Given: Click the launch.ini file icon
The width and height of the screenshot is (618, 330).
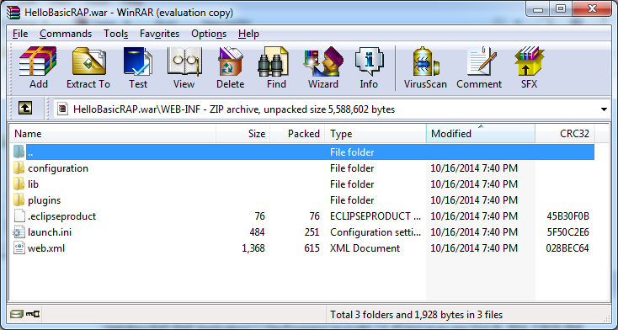Looking at the screenshot, I should click(x=19, y=232).
